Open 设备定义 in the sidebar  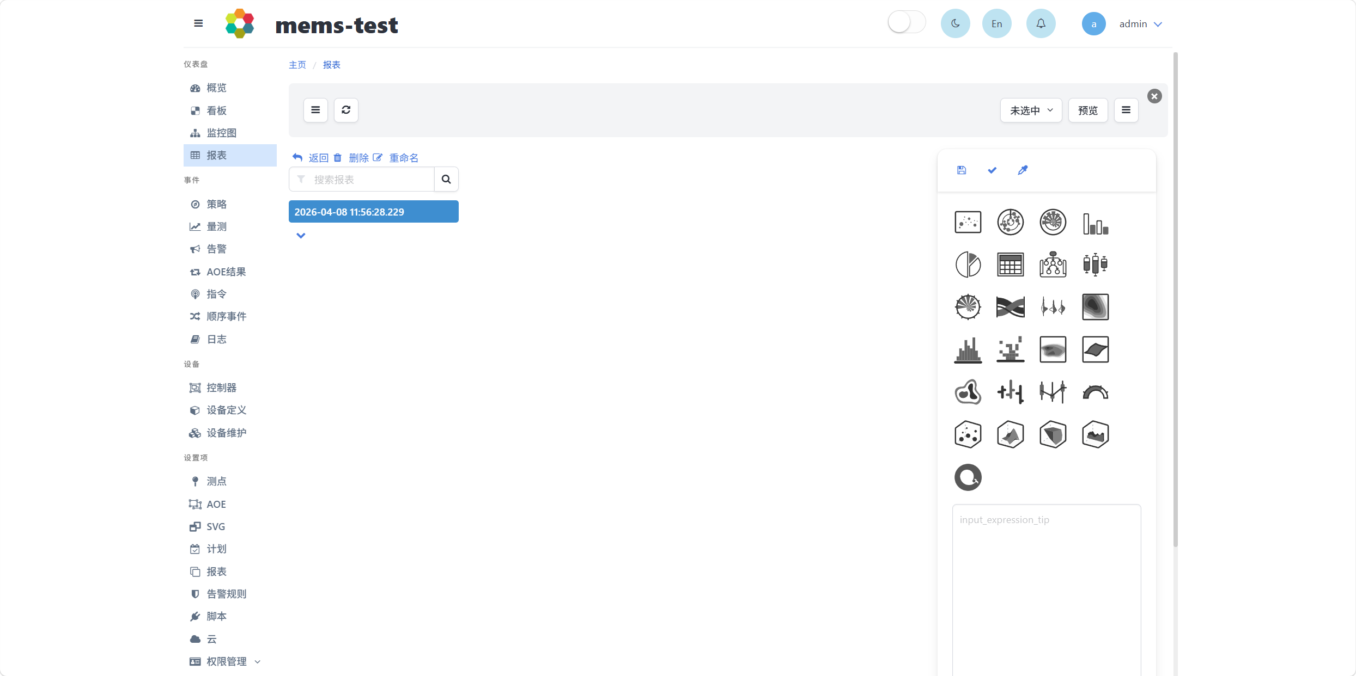point(230,410)
